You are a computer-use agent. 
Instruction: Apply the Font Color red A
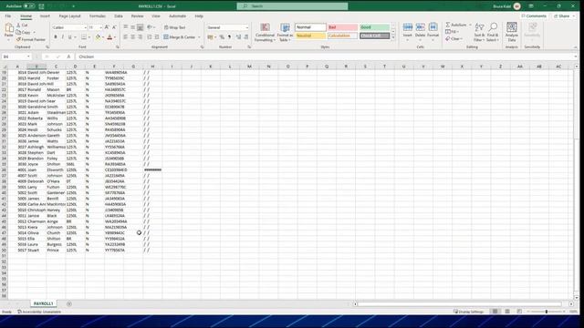click(109, 37)
